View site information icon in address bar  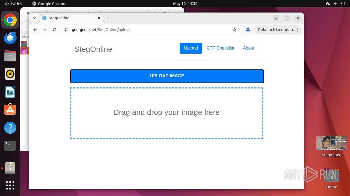click(66, 30)
